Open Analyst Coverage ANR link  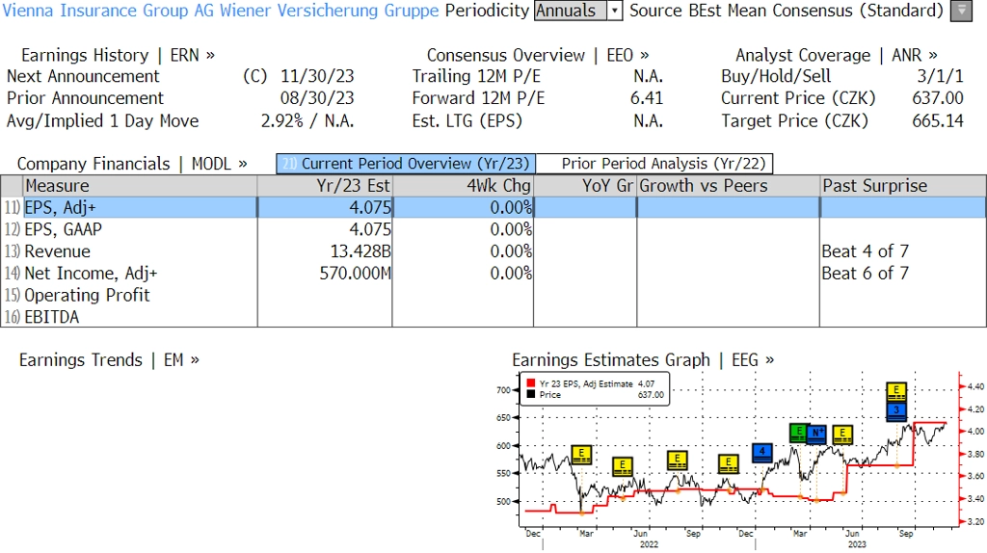(x=837, y=55)
